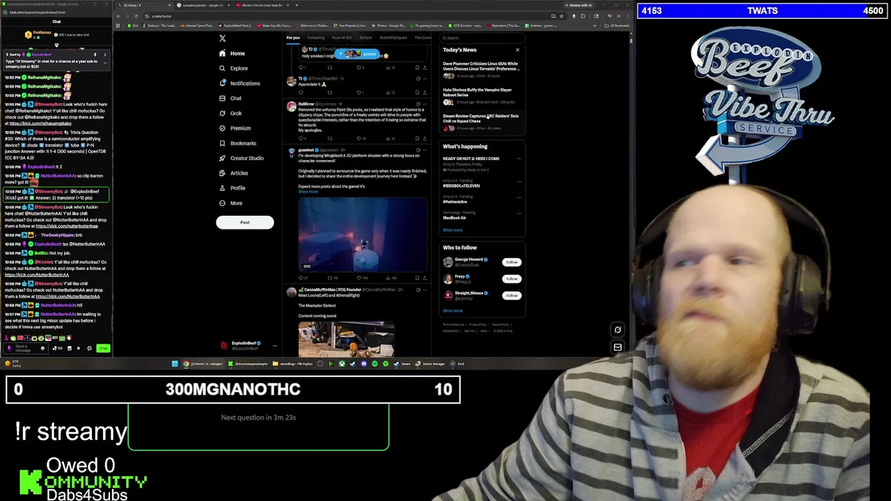Show more under What's happening

(x=452, y=230)
